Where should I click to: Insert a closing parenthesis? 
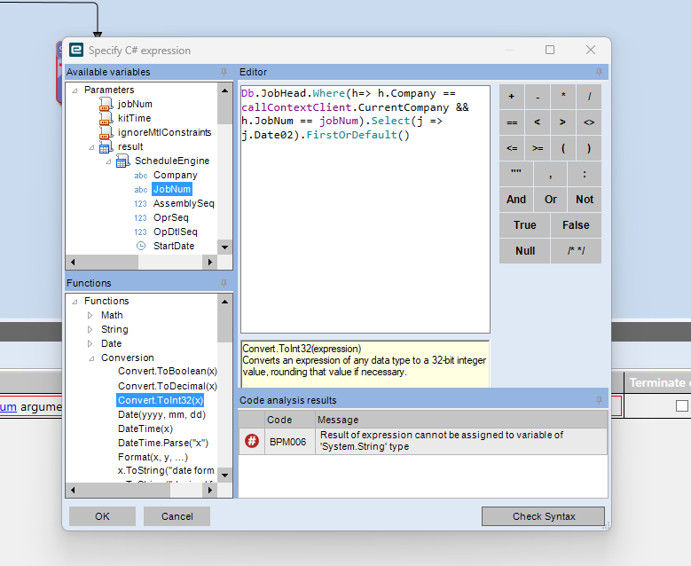(x=589, y=148)
